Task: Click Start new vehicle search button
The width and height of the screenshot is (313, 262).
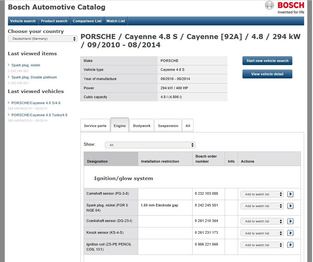Action: point(267,61)
